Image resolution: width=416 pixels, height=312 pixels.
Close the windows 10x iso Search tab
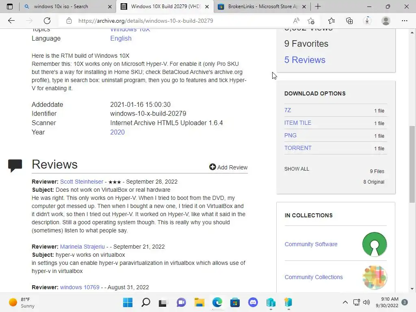point(110,6)
